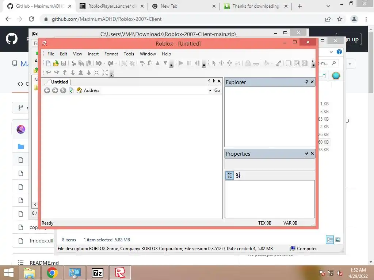The width and height of the screenshot is (374, 280).
Task: Open a file with the folder icon
Action: pos(56,63)
